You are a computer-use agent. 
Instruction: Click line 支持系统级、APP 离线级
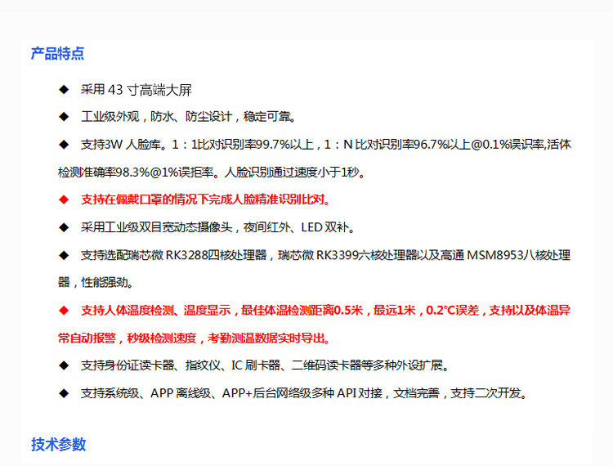pyautogui.click(x=304, y=393)
